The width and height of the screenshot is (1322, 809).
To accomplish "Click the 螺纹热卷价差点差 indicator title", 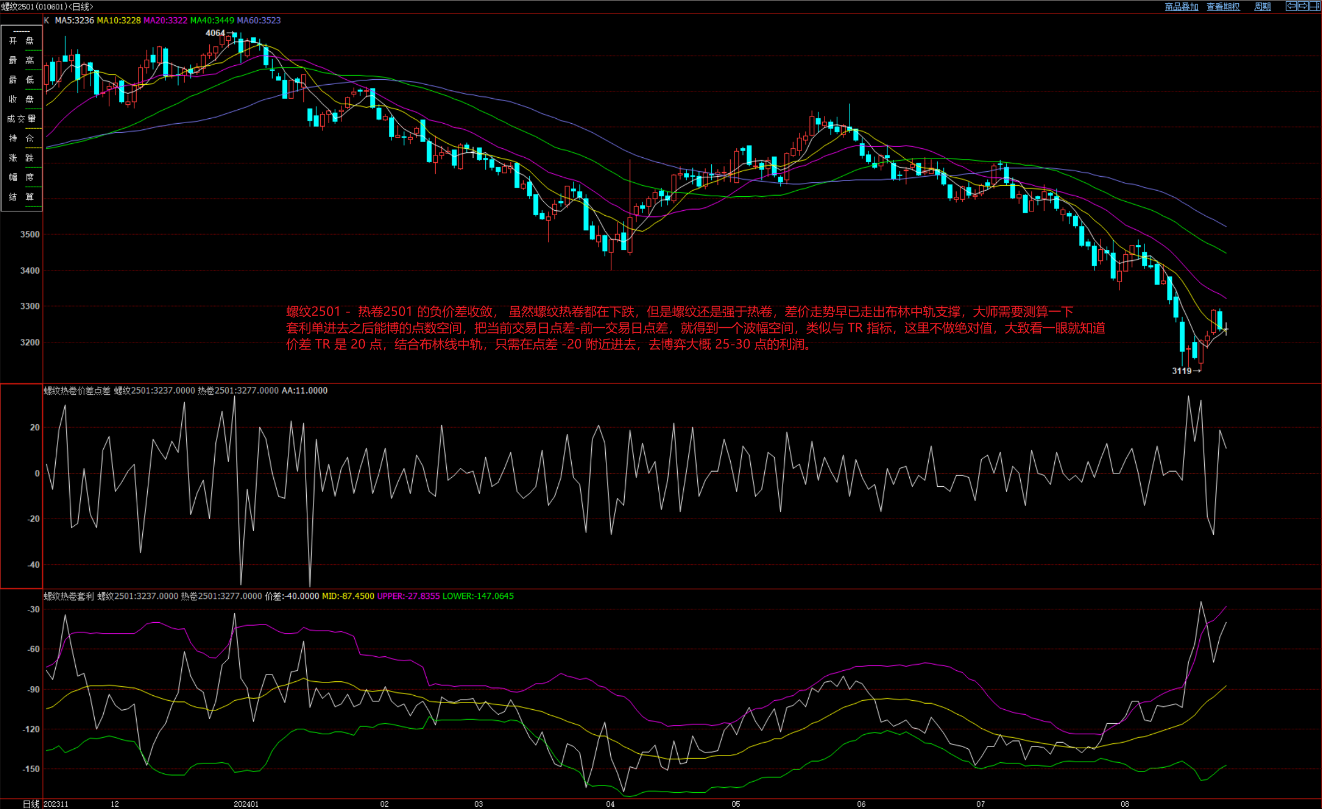I will tap(77, 391).
